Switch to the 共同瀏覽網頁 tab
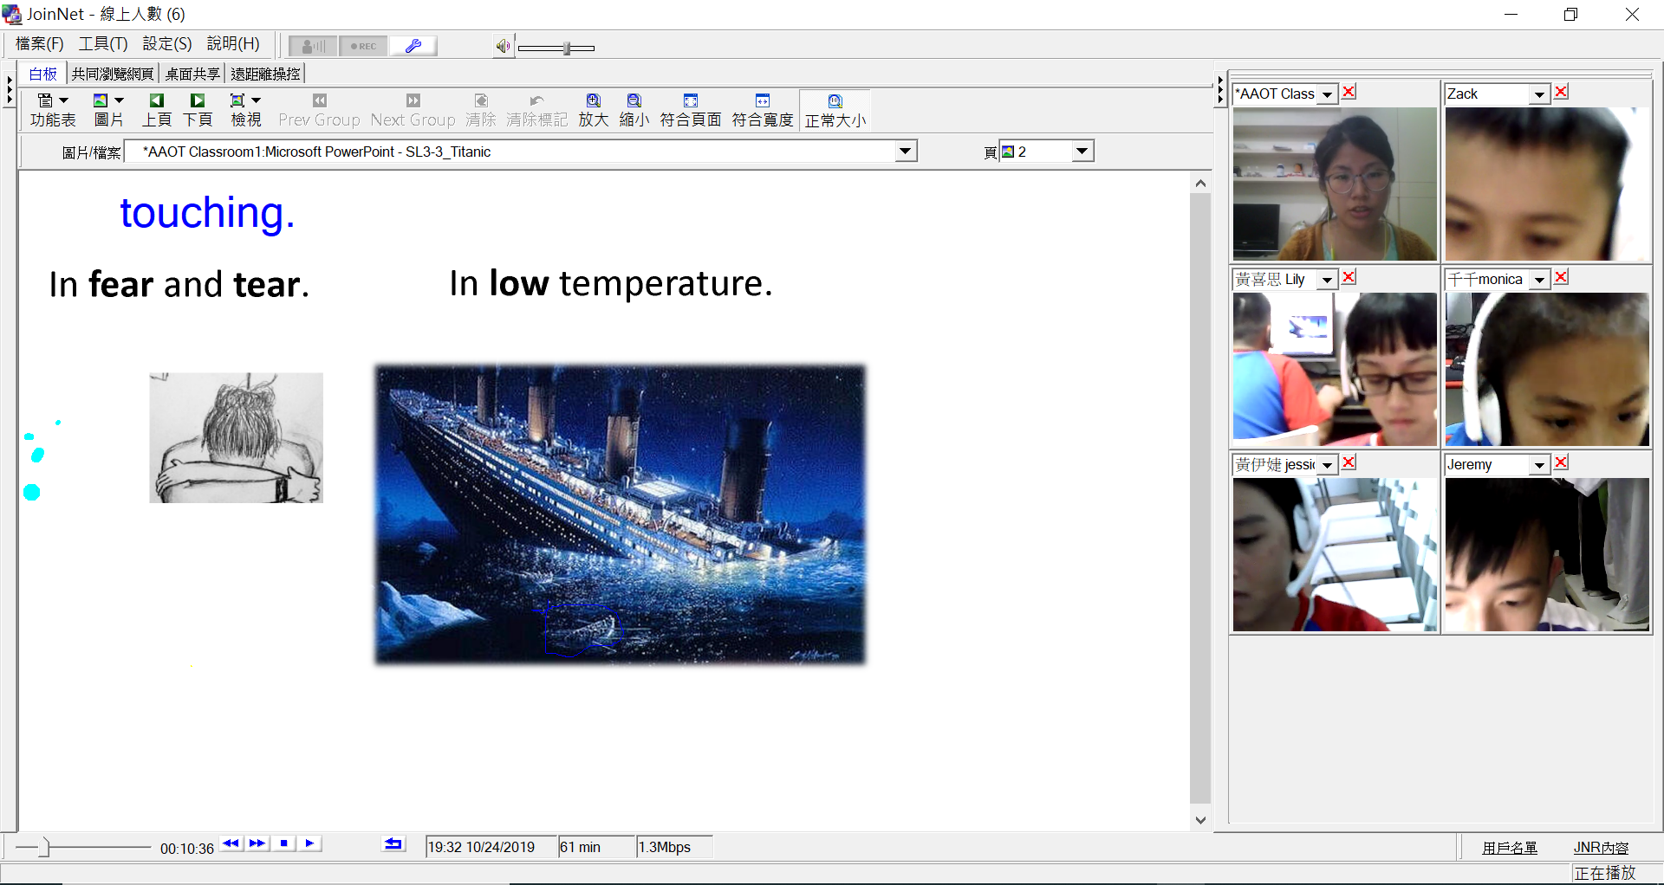This screenshot has height=885, width=1664. click(113, 74)
